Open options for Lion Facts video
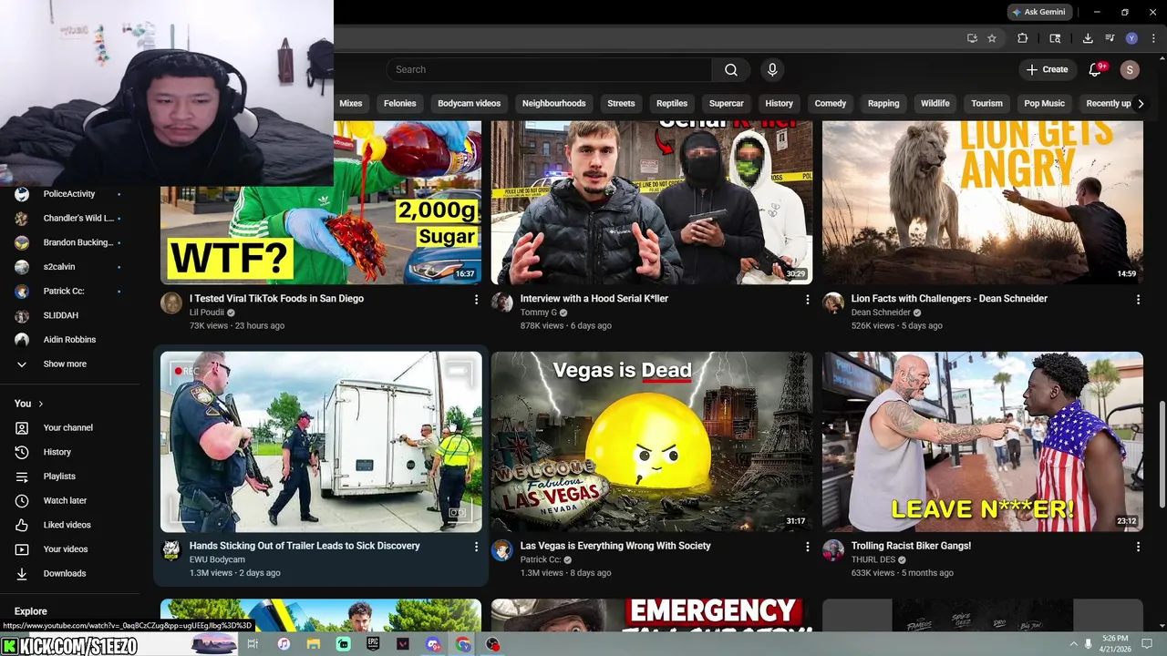 (x=1138, y=299)
